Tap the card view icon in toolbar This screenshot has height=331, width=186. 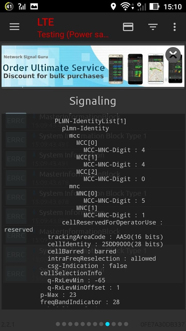tap(128, 27)
